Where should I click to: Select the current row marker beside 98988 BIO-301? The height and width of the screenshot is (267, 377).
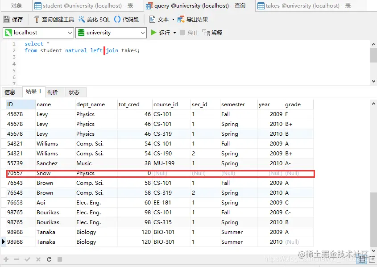click(4, 242)
